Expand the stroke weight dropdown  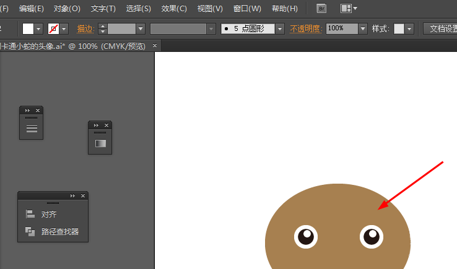[141, 29]
